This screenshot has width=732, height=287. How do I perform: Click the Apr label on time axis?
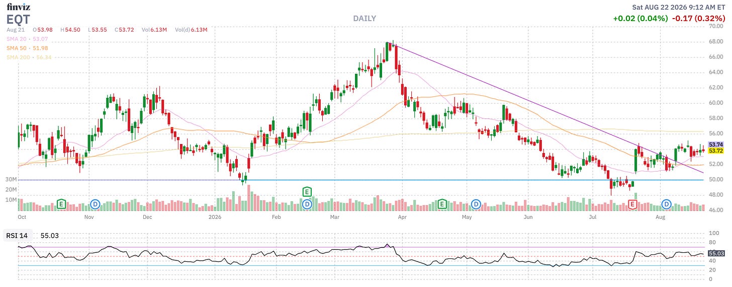click(x=402, y=217)
